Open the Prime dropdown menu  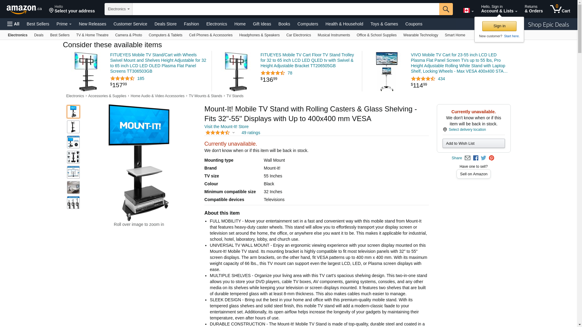pyautogui.click(x=64, y=24)
